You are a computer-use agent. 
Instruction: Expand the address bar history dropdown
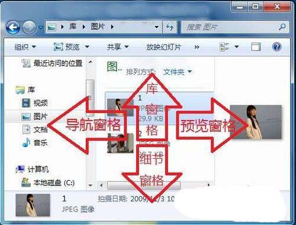tap(157, 27)
